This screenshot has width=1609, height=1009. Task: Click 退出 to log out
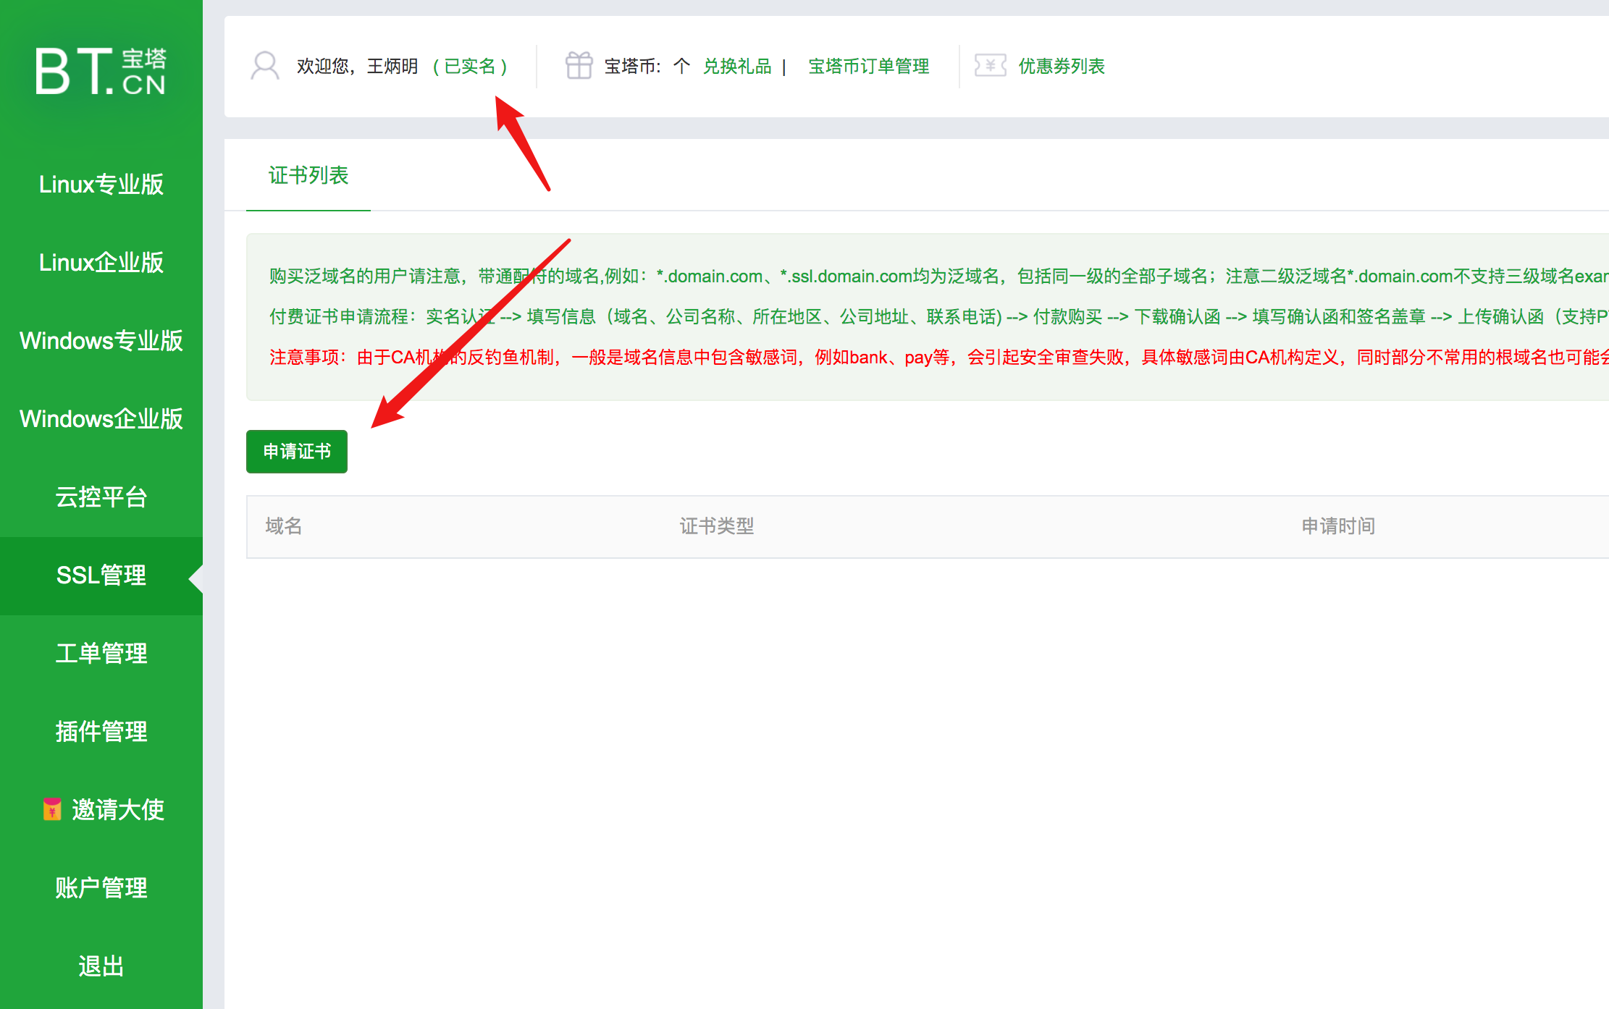click(x=101, y=966)
